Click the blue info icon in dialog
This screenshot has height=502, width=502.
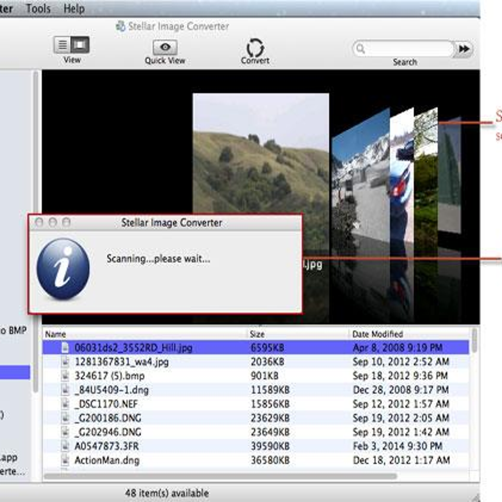(63, 269)
